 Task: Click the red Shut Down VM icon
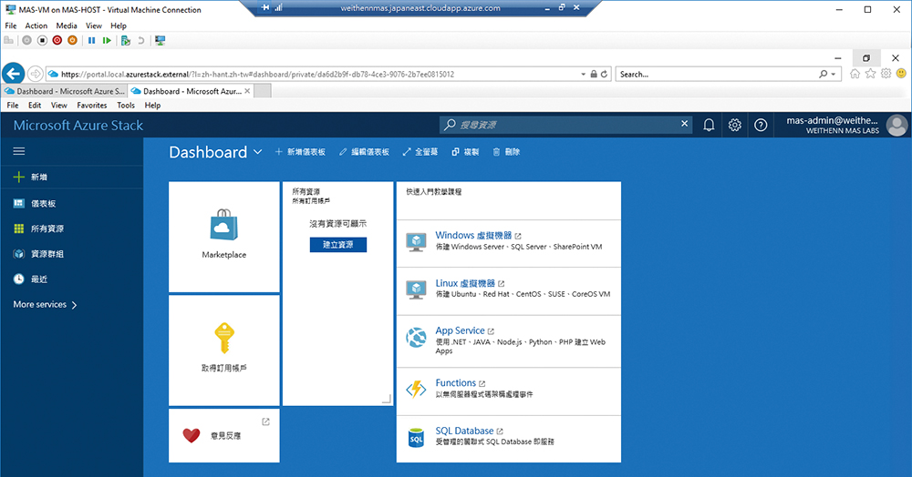pos(57,41)
